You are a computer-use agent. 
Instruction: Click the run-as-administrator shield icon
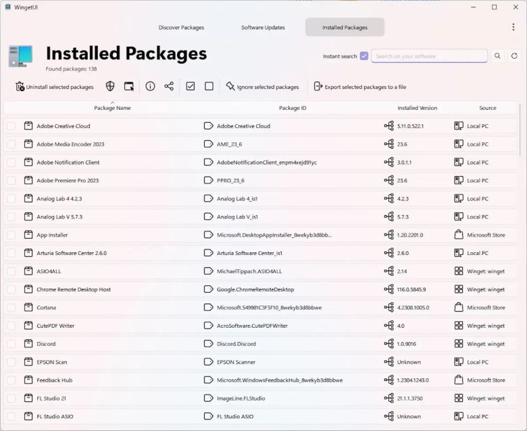(110, 86)
